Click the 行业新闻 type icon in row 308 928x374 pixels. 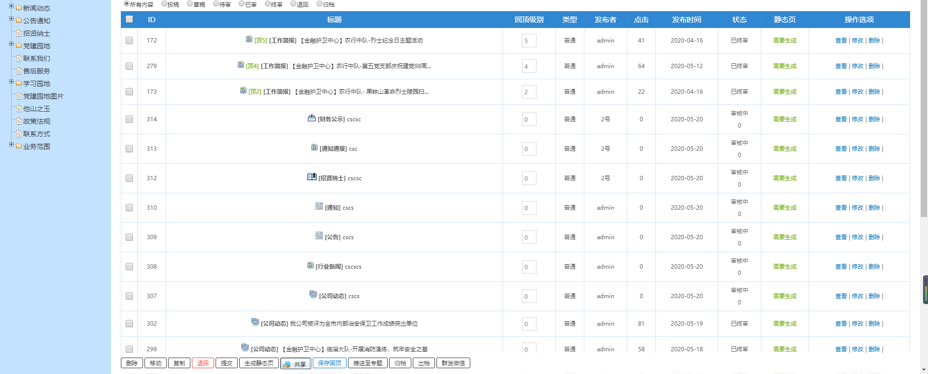click(x=310, y=265)
